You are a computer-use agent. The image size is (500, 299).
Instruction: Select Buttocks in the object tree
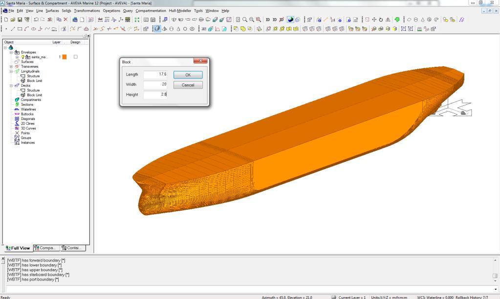coord(27,114)
